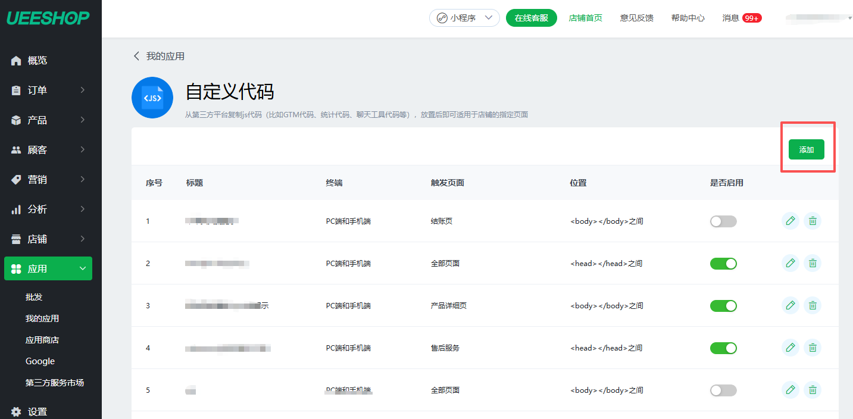Click the 设置 gear icon in sidebar
The width and height of the screenshot is (853, 419).
pos(16,411)
